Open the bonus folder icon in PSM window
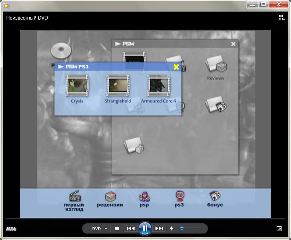291x240 pixels. coord(216,104)
